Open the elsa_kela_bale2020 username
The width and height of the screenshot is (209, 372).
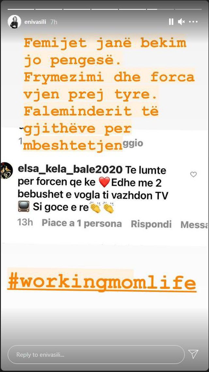tap(70, 170)
